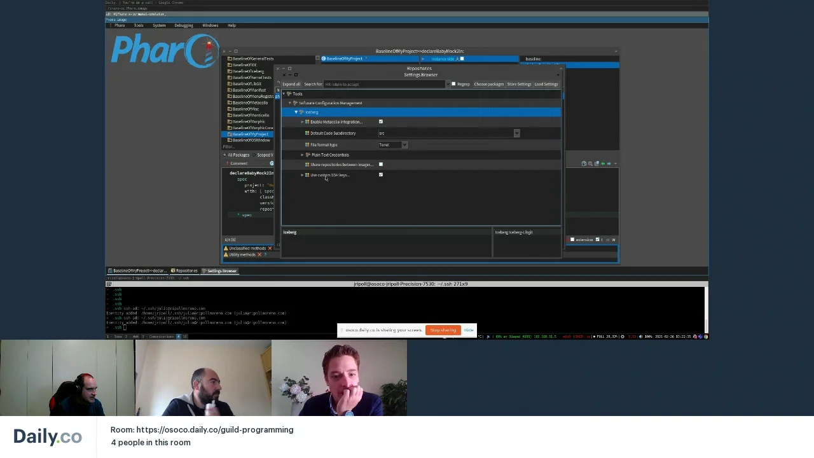This screenshot has height=458, width=814.
Task: Click File format type settings icon
Action: coord(307,144)
